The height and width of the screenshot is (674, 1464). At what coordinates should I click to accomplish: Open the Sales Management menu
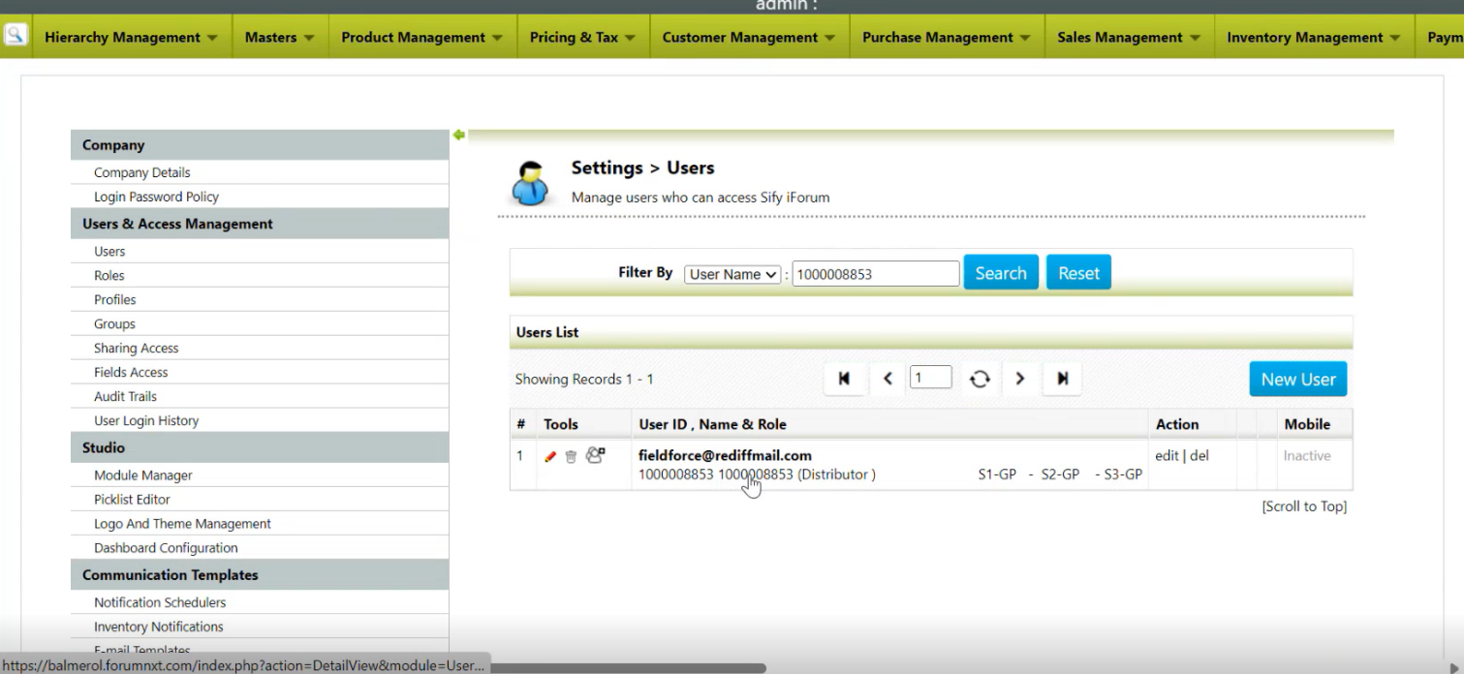pyautogui.click(x=1129, y=37)
